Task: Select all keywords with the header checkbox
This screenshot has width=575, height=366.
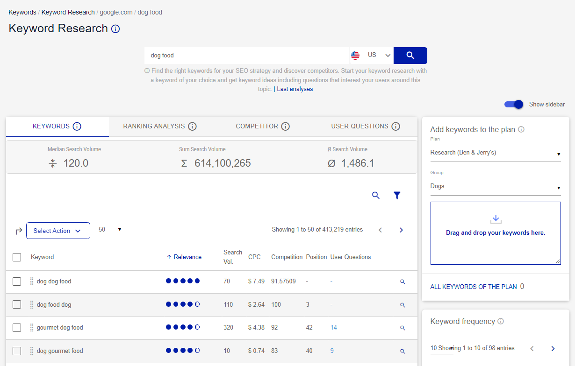Action: click(x=17, y=257)
